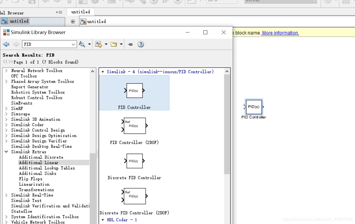Go to next search results page

point(10,62)
